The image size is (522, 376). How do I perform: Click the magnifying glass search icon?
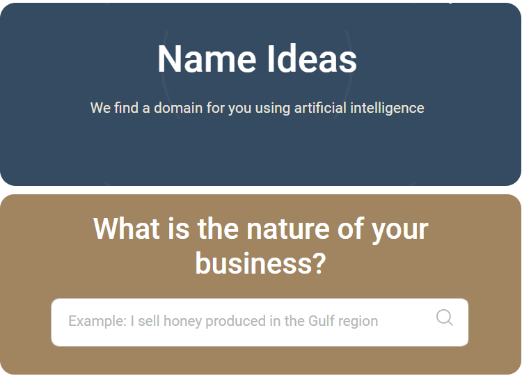click(x=444, y=318)
